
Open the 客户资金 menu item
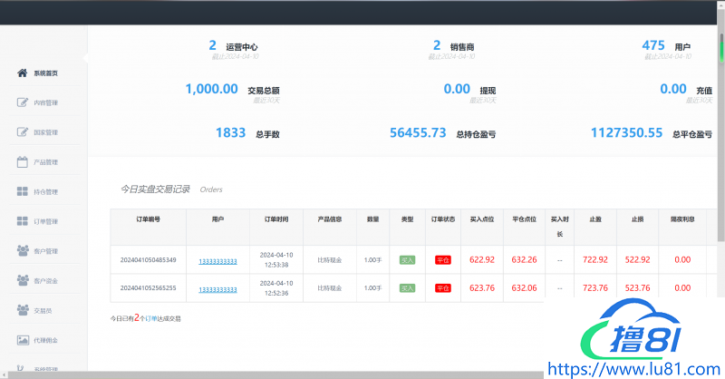(x=45, y=281)
